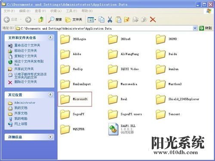Collapse the File and Folder Tasks panel
The height and width of the screenshot is (161, 215).
[x=50, y=38]
